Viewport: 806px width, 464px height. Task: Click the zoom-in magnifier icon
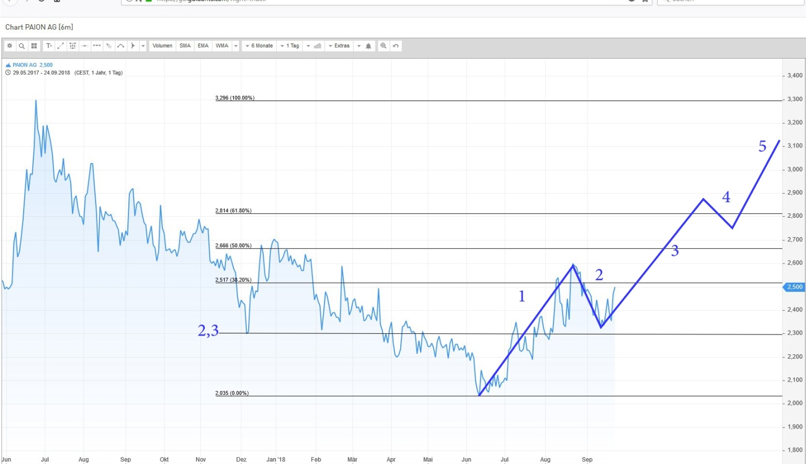[383, 46]
